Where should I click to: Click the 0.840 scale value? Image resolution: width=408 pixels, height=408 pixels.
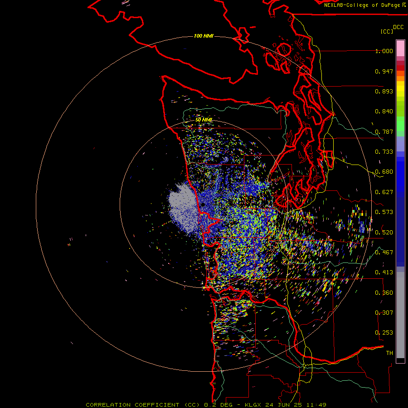(x=384, y=112)
